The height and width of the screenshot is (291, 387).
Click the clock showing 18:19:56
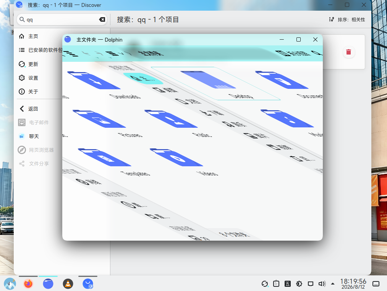(x=353, y=284)
